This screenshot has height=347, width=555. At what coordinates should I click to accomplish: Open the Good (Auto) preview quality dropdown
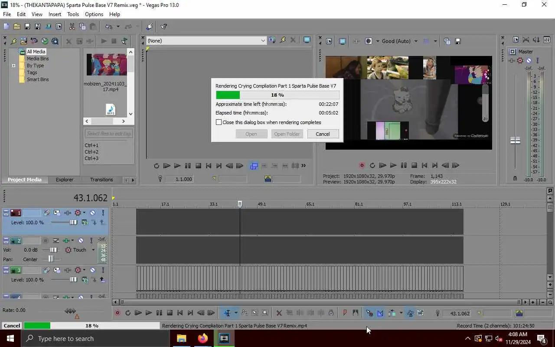416,41
